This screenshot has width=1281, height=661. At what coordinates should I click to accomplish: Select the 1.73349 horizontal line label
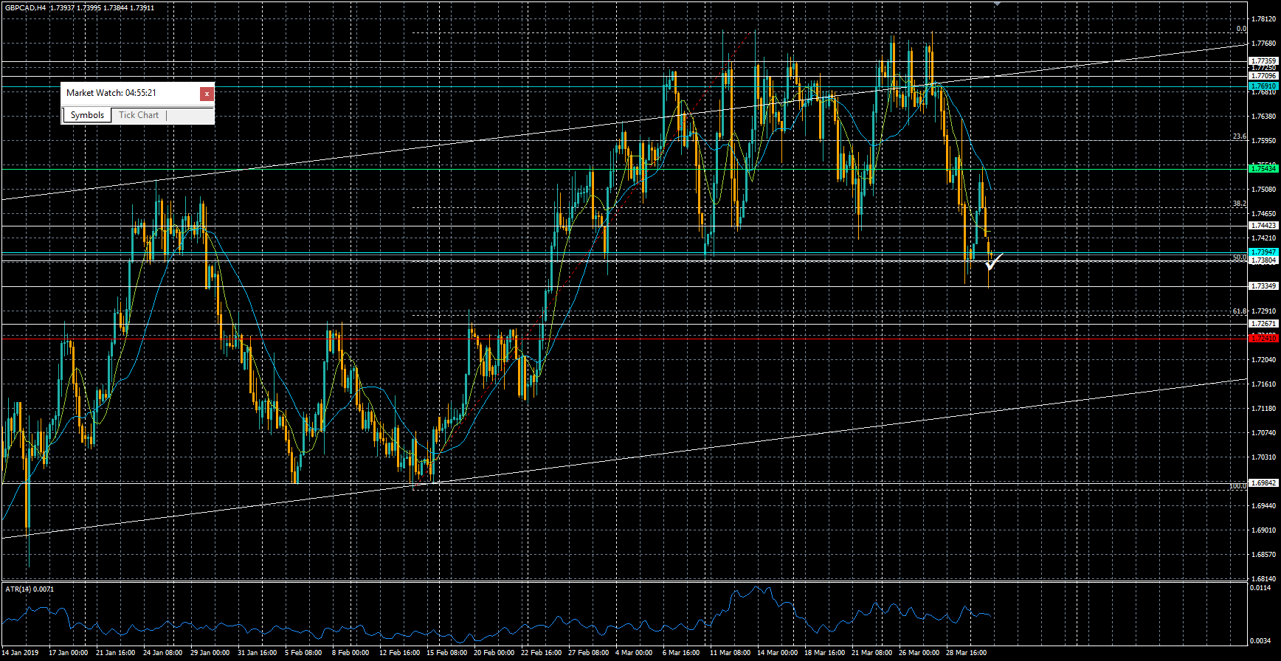point(1263,286)
